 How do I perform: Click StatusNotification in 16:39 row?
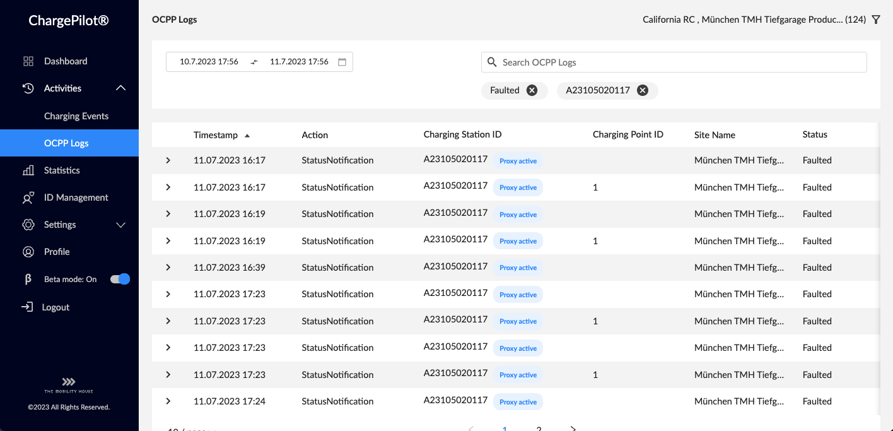pyautogui.click(x=337, y=268)
